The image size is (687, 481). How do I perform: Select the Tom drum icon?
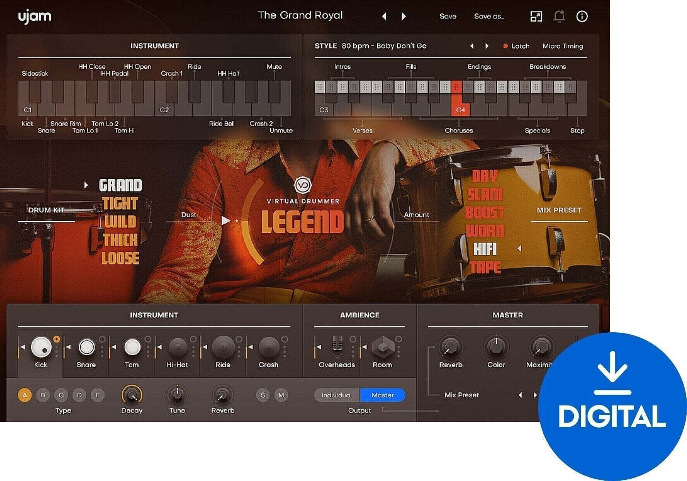click(x=132, y=347)
